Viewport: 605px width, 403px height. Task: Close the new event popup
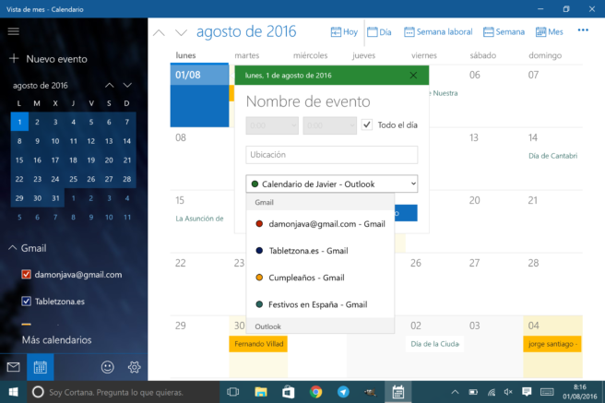click(413, 76)
